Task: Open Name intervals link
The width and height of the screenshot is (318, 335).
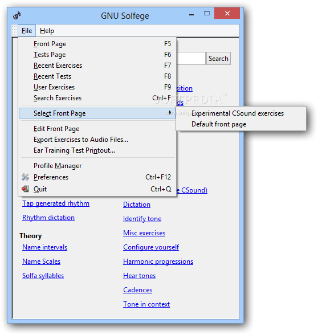Action: pos(45,247)
